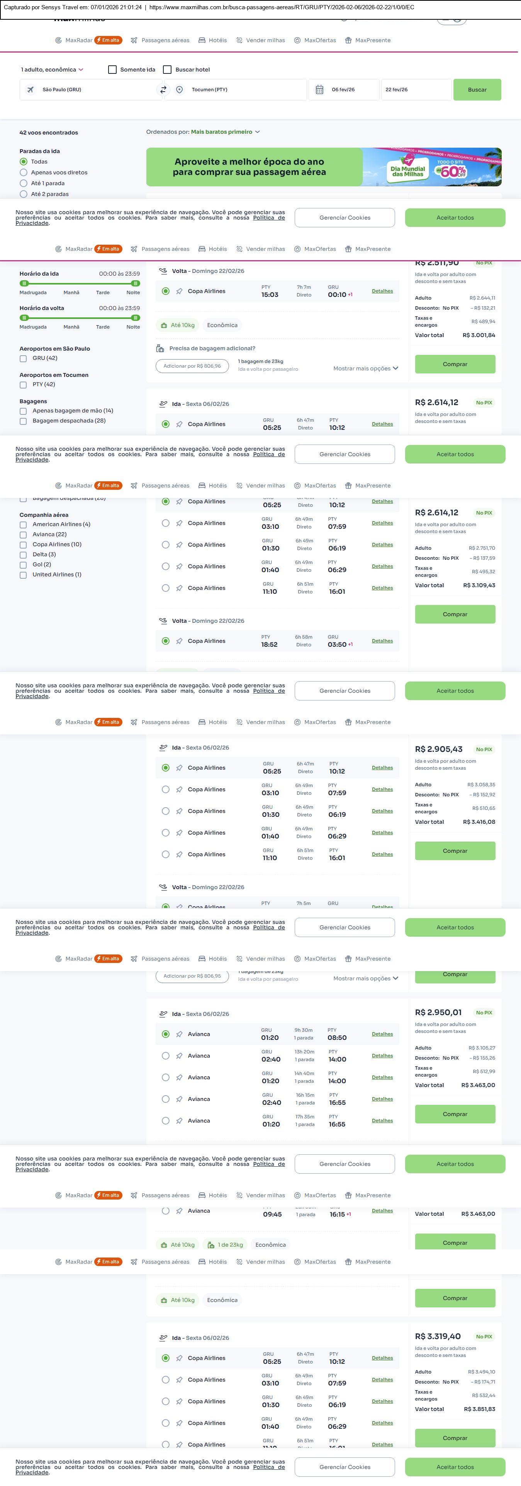Viewport: 521px width, 1486px height.
Task: Check the 'Somente ida' checkbox
Action: (112, 70)
